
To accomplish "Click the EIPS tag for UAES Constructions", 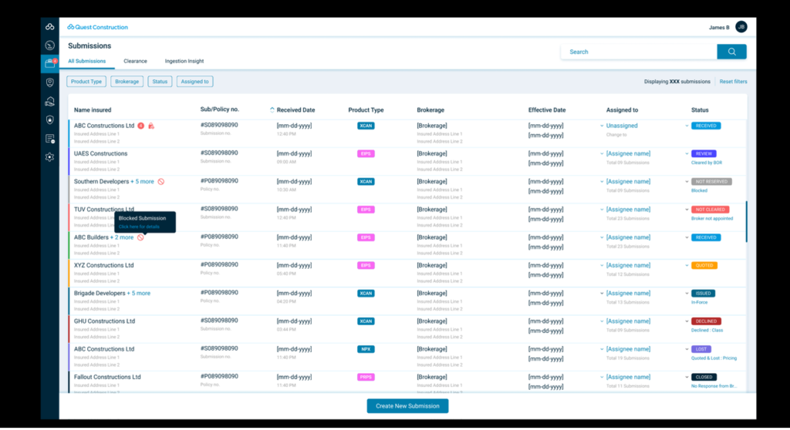I will pos(366,153).
